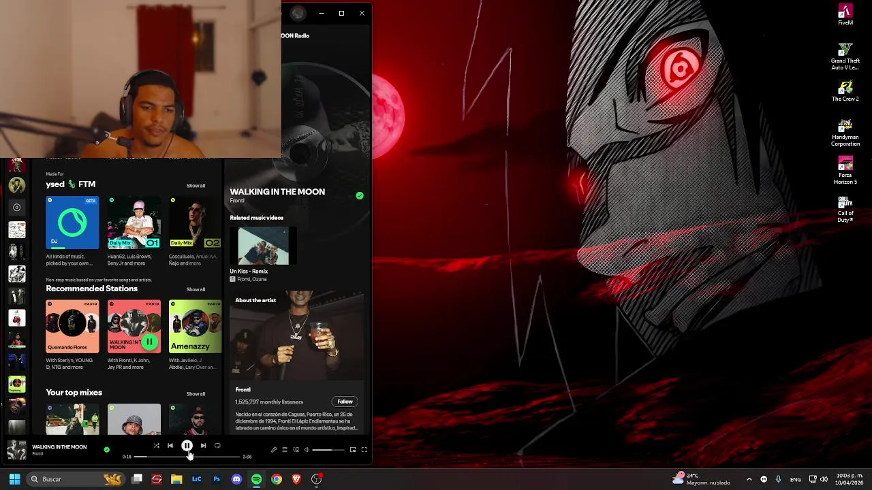Open the red app icon on taskbar
872x490 pixels.
tap(157, 479)
